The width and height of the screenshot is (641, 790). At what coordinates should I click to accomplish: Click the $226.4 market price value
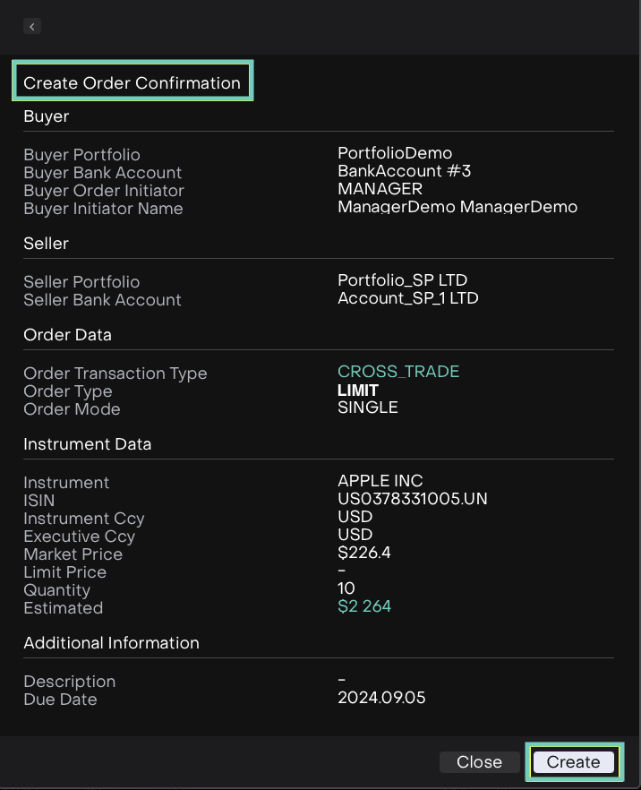coord(363,553)
